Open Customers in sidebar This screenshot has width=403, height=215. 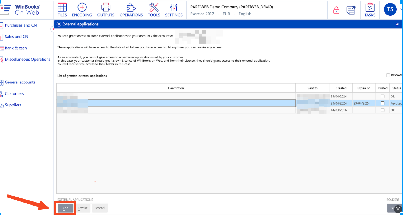point(14,93)
